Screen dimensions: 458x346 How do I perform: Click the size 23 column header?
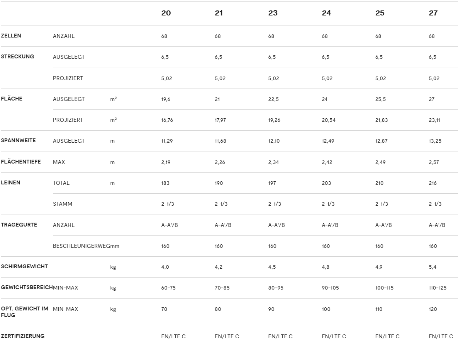tap(273, 13)
